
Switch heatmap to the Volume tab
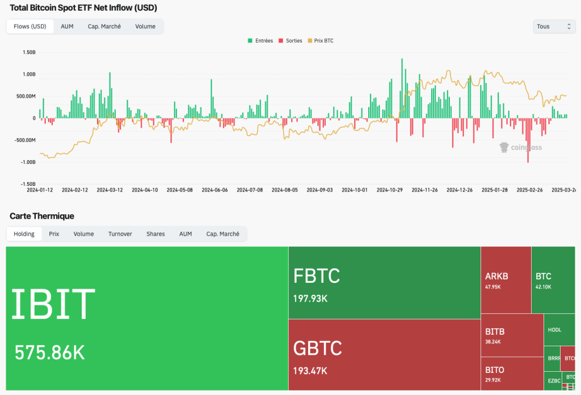coord(84,234)
